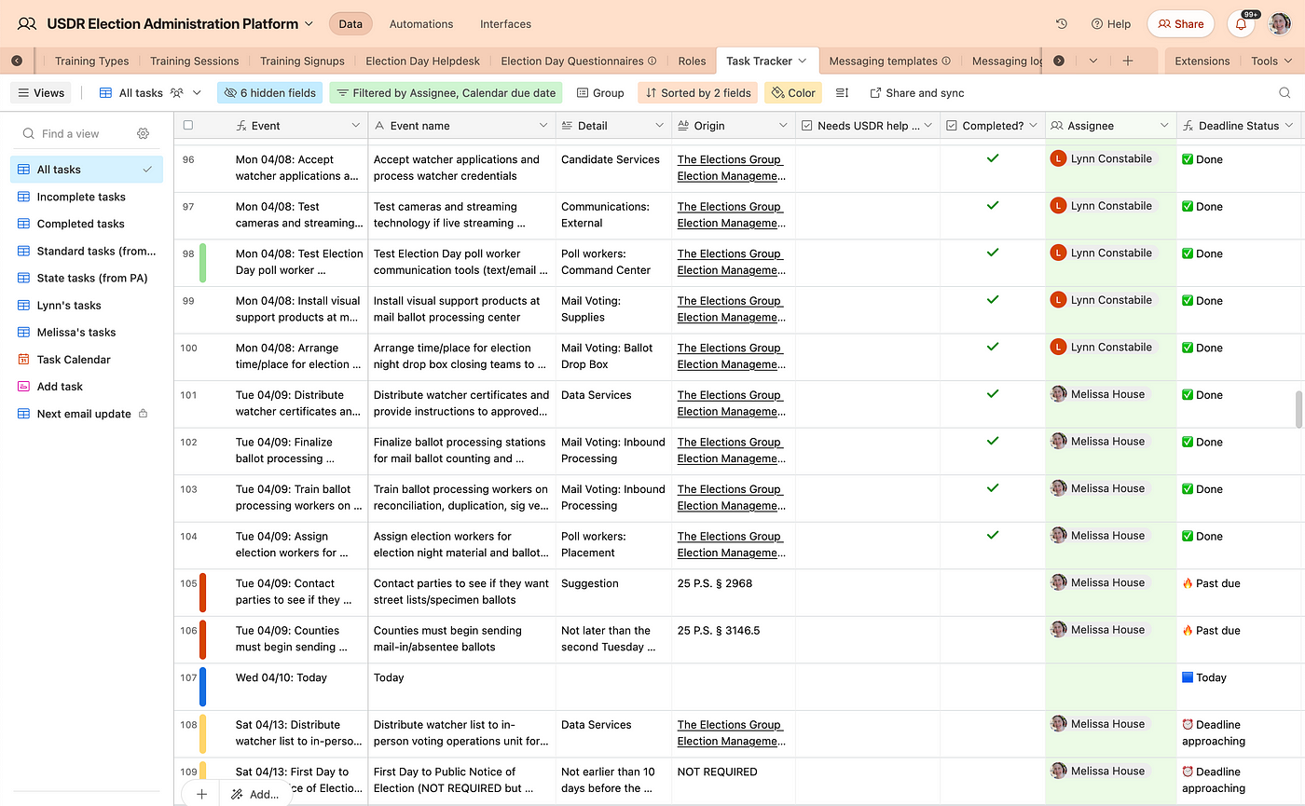The width and height of the screenshot is (1305, 806).
Task: Click info icon on Messaging templates tab
Action: click(946, 61)
